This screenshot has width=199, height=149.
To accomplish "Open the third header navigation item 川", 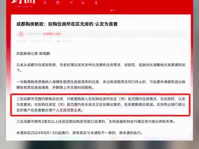I will [71, 3].
